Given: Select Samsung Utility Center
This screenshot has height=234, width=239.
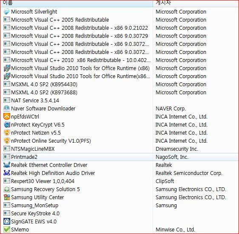Looking at the screenshot, I should pos(37,197).
